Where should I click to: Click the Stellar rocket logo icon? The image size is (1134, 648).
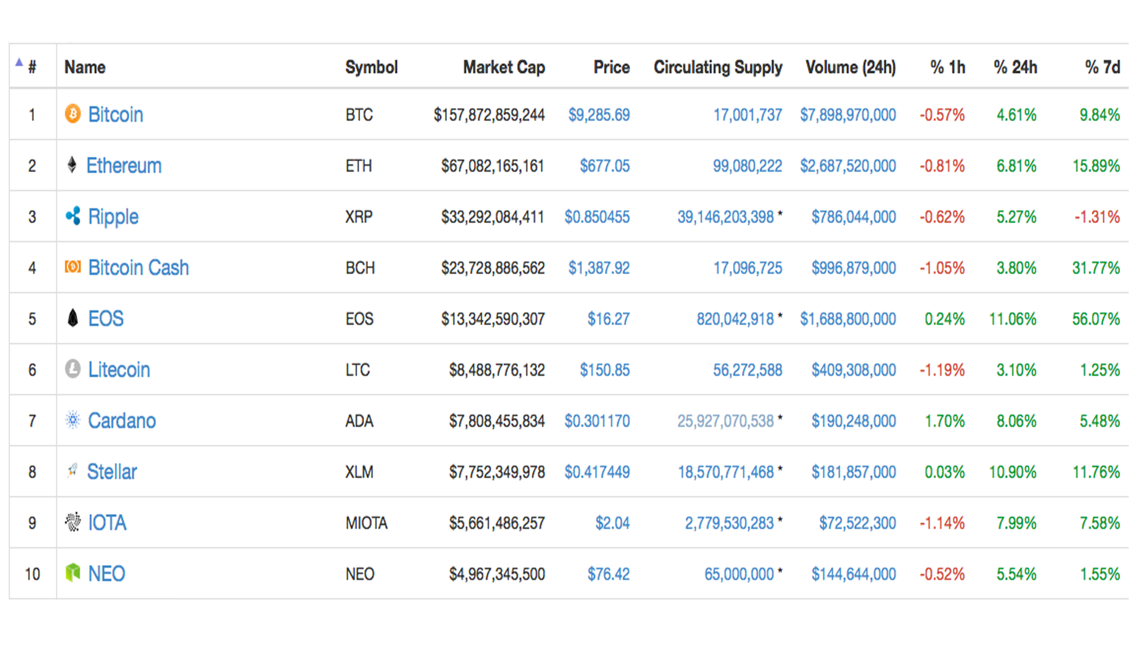point(72,471)
